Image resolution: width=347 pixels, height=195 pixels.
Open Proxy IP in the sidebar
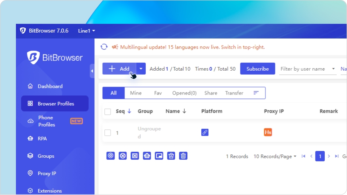(47, 174)
